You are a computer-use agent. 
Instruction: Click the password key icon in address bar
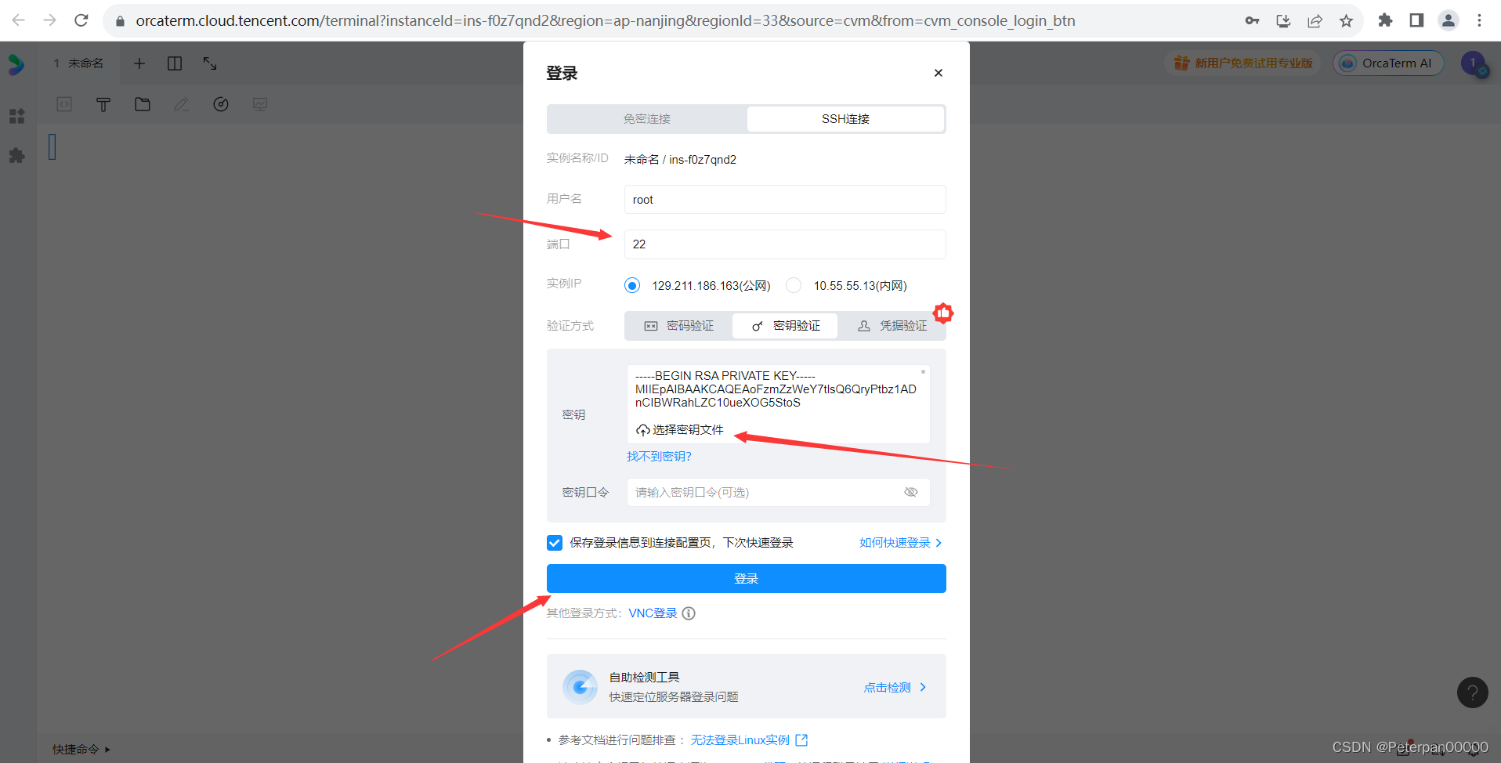[1252, 20]
